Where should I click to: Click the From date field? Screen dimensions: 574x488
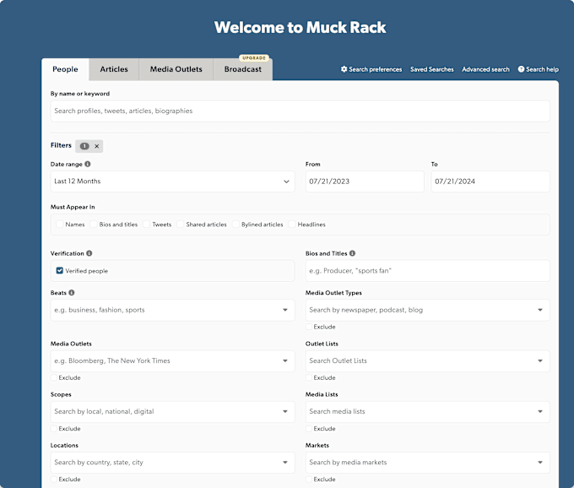coord(365,182)
